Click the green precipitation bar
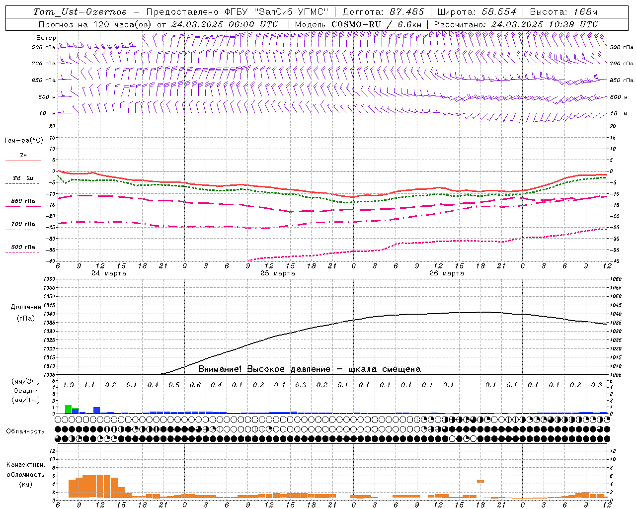 69,410
